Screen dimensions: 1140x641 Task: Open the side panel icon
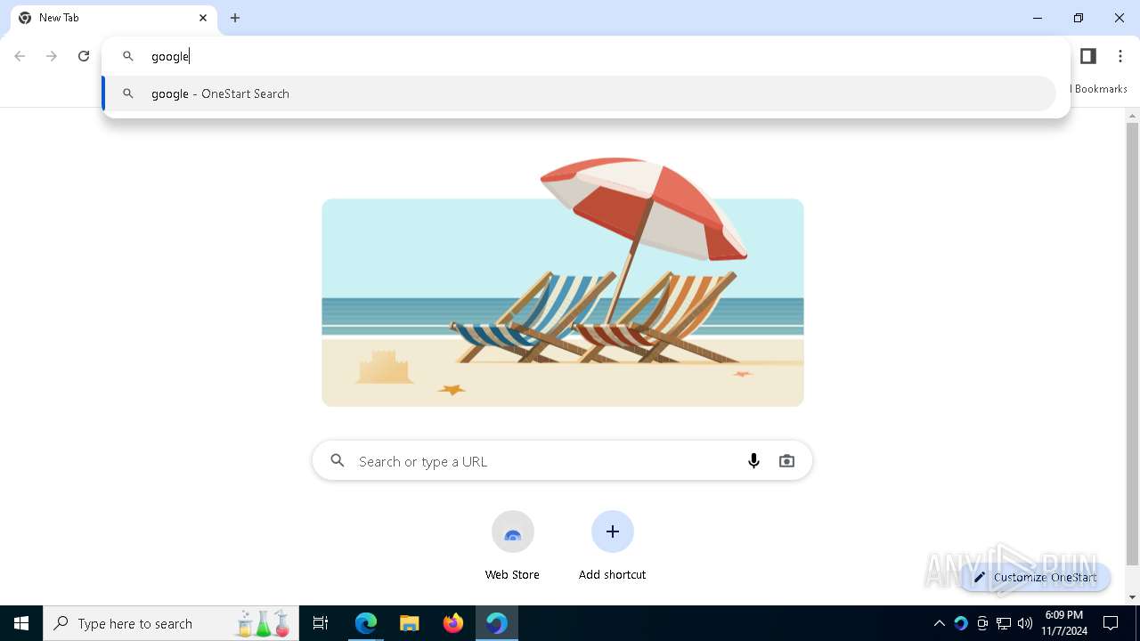(1087, 56)
